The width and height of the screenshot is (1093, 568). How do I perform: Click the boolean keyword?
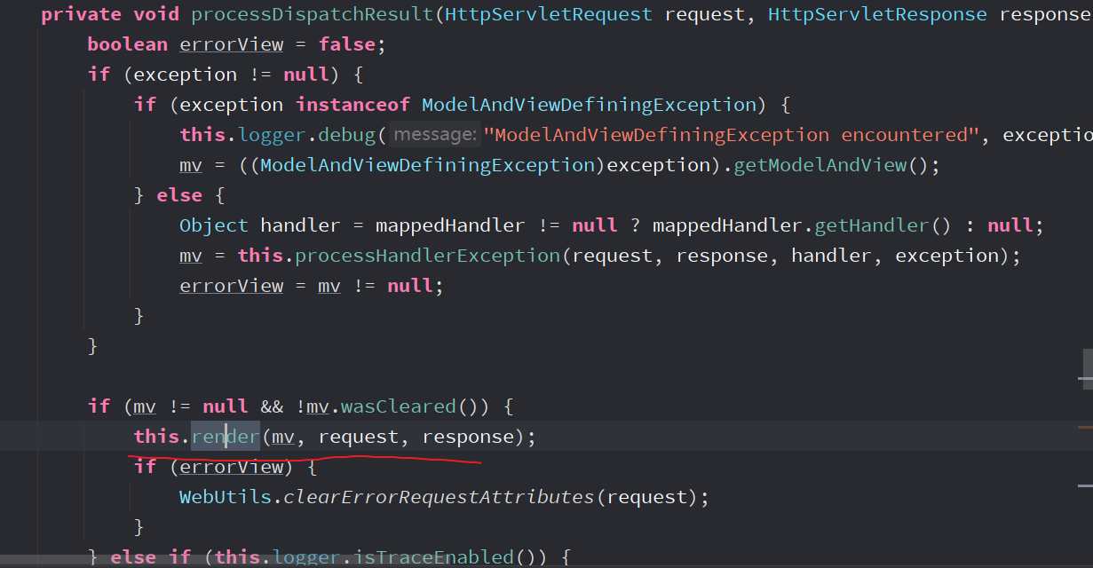click(x=128, y=44)
